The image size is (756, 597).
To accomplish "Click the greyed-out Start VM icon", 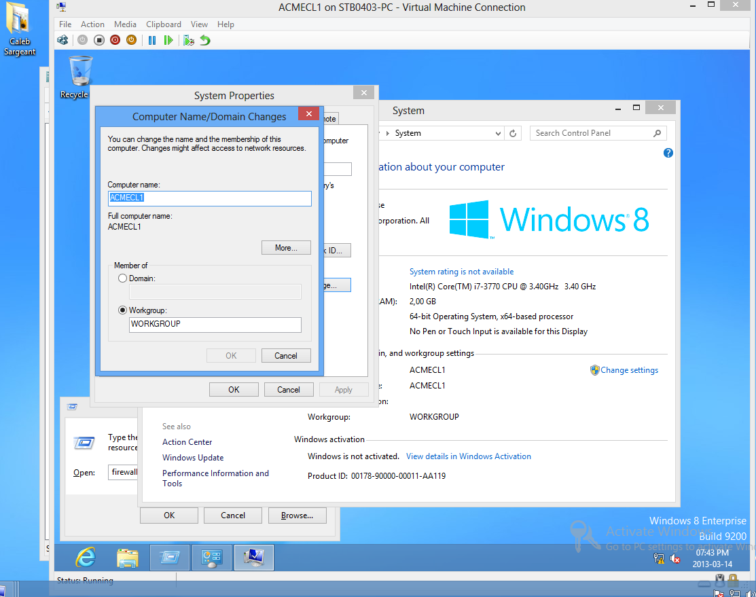I will click(82, 40).
